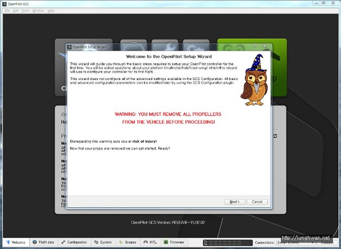Switch to the Welcome tab
This screenshot has height=249, width=341.
(16, 242)
